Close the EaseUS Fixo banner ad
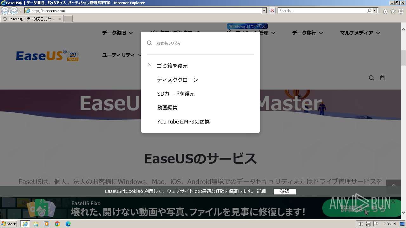This screenshot has width=406, height=228. (x=393, y=201)
